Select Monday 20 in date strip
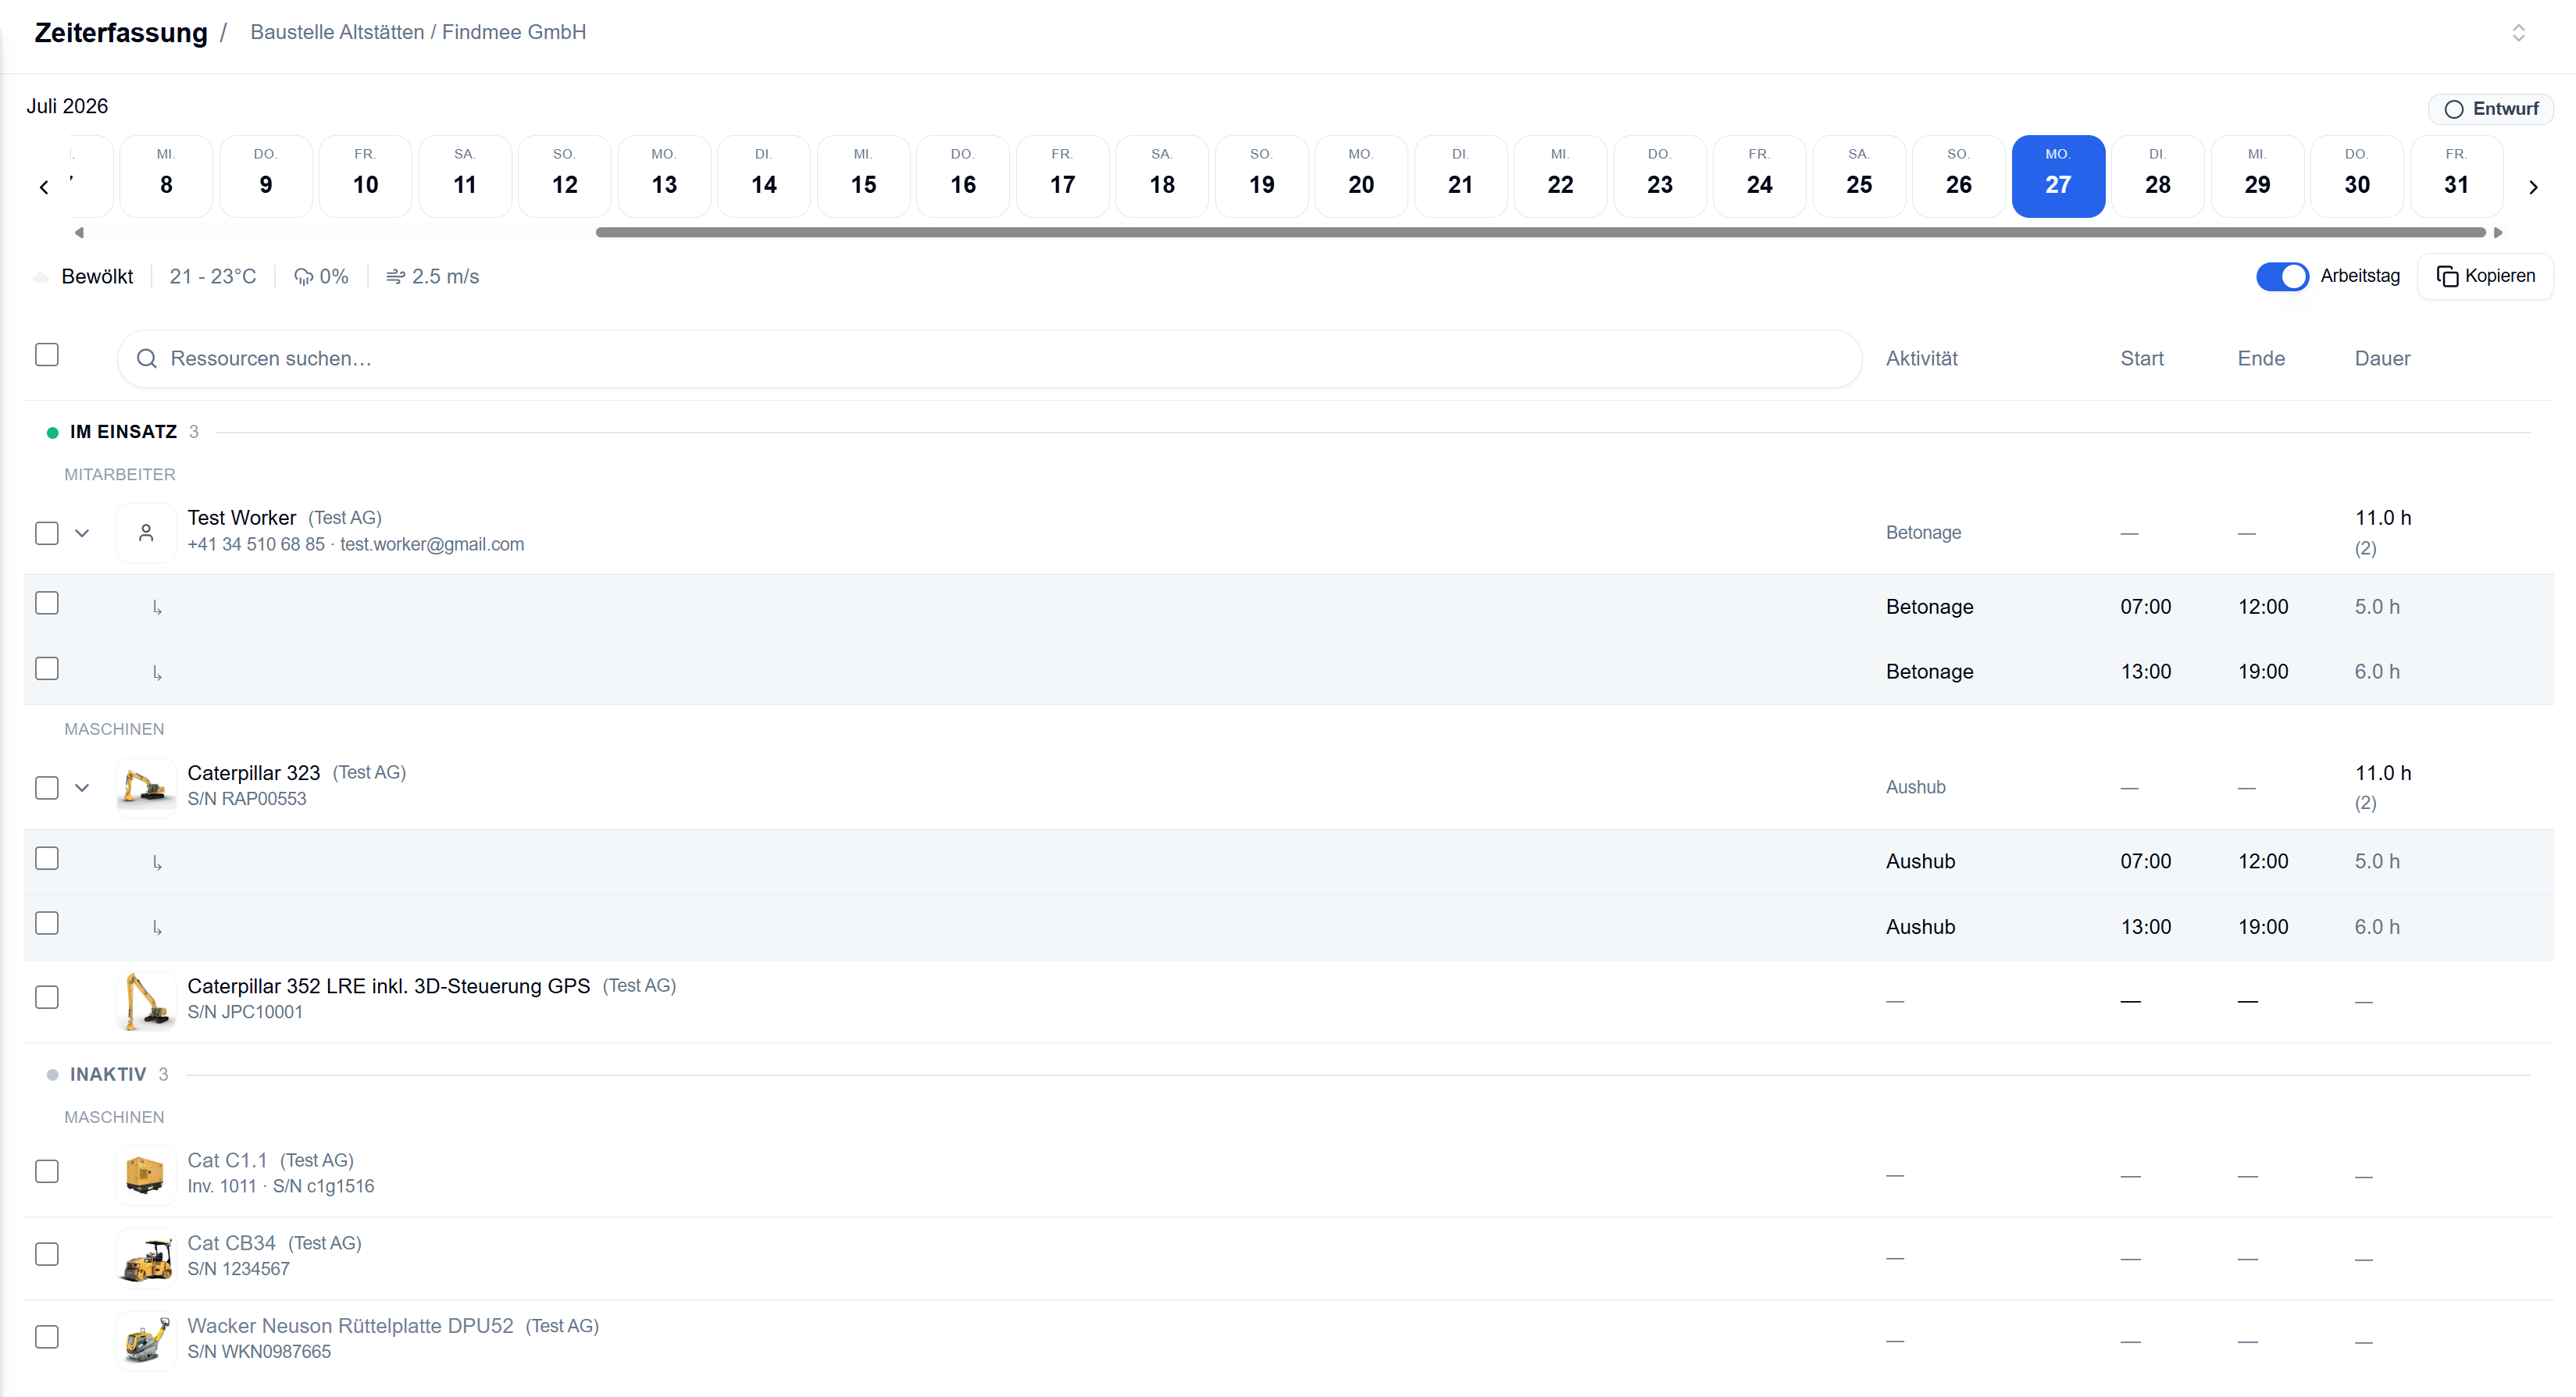Viewport: 2576px width, 1397px height. pyautogui.click(x=1361, y=176)
